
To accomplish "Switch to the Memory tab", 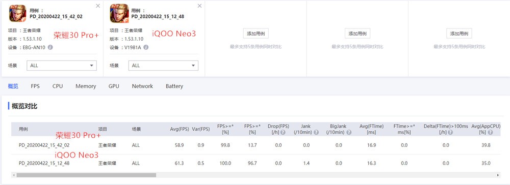I will click(x=86, y=86).
